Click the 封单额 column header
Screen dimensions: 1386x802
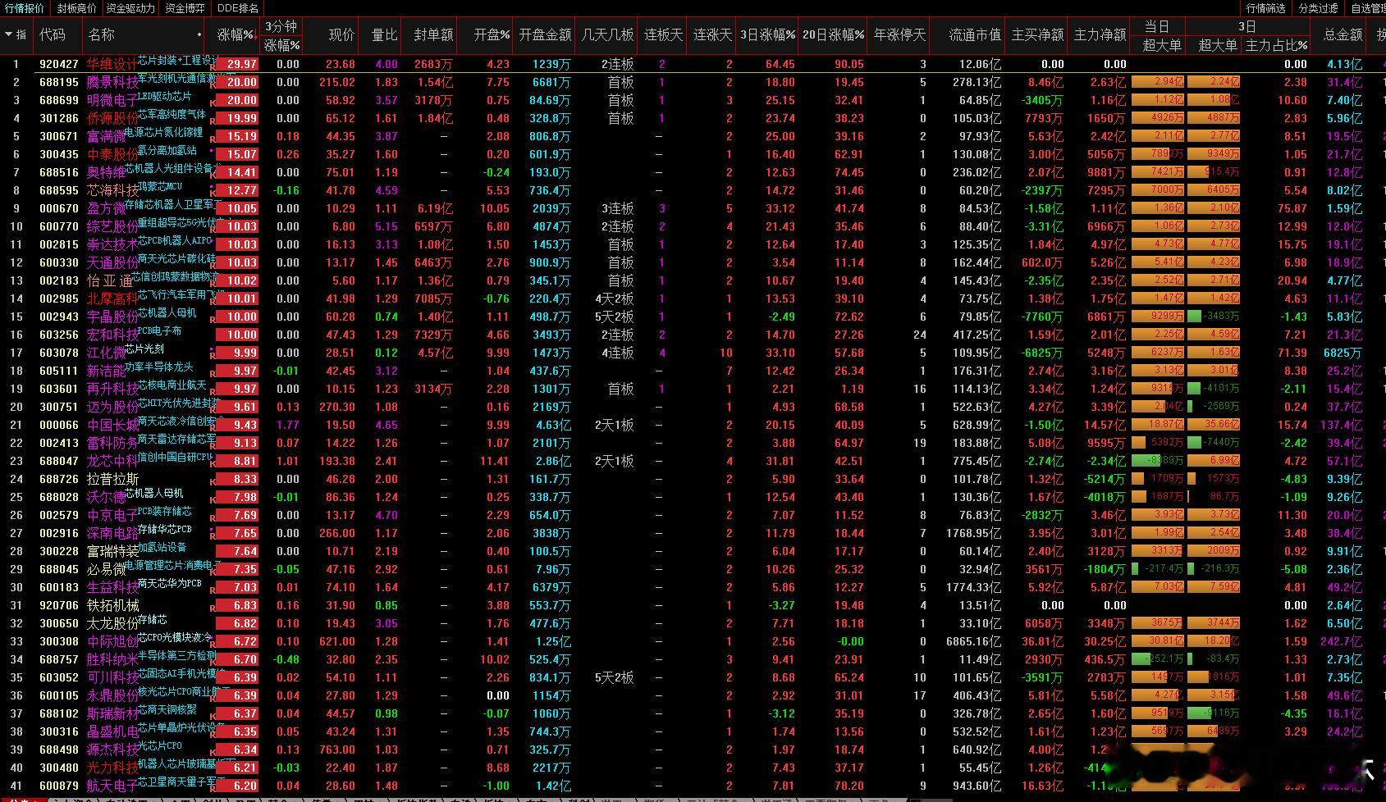tap(433, 34)
